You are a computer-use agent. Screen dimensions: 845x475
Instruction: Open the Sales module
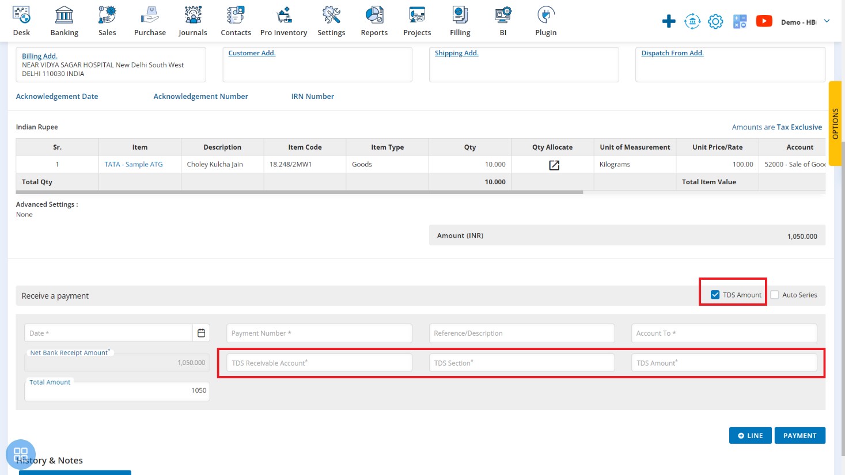coord(107,21)
